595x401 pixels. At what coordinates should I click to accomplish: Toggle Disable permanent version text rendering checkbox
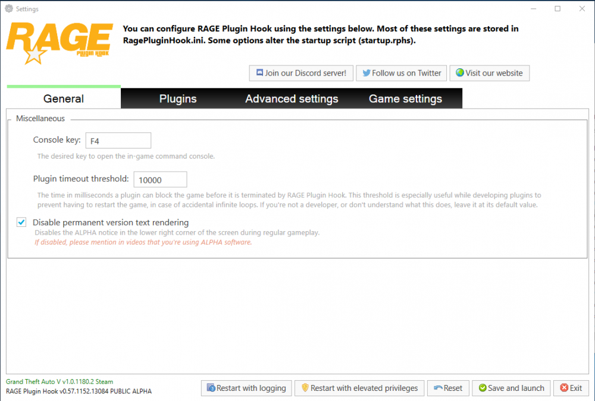pyautogui.click(x=21, y=222)
